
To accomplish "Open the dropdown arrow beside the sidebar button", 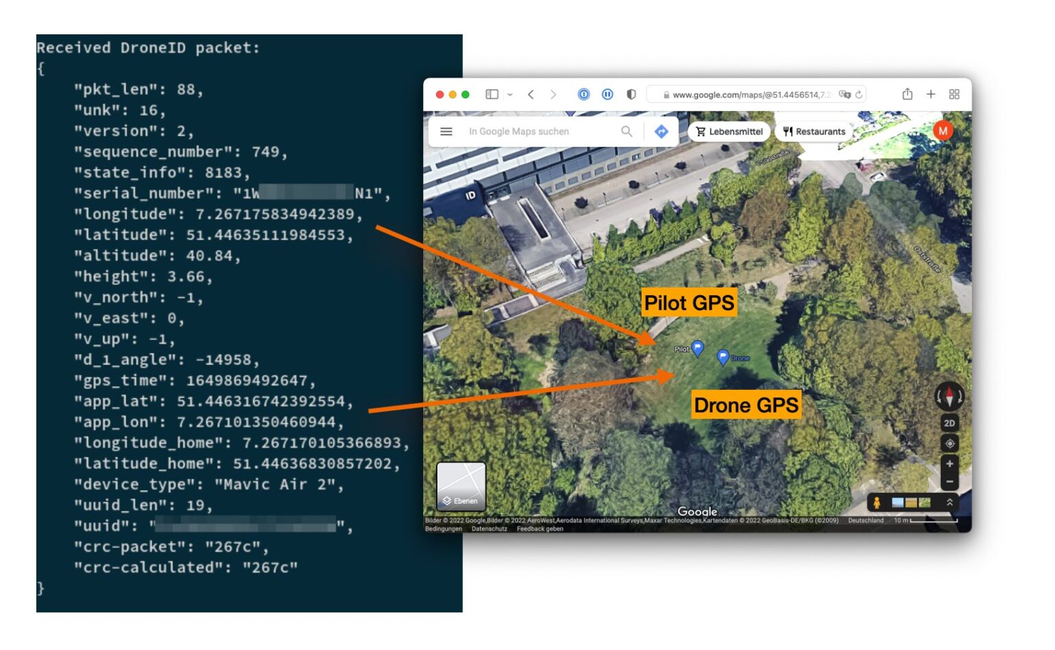I will click(510, 93).
